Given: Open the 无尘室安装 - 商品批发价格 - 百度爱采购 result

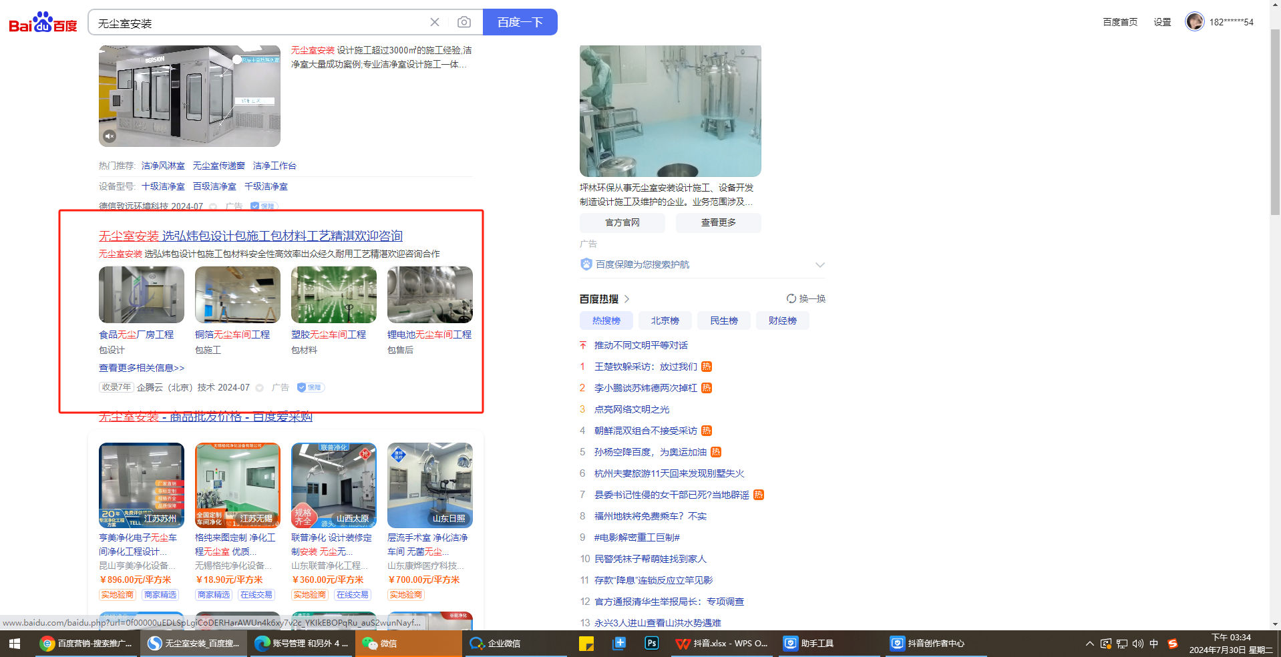Looking at the screenshot, I should point(206,417).
